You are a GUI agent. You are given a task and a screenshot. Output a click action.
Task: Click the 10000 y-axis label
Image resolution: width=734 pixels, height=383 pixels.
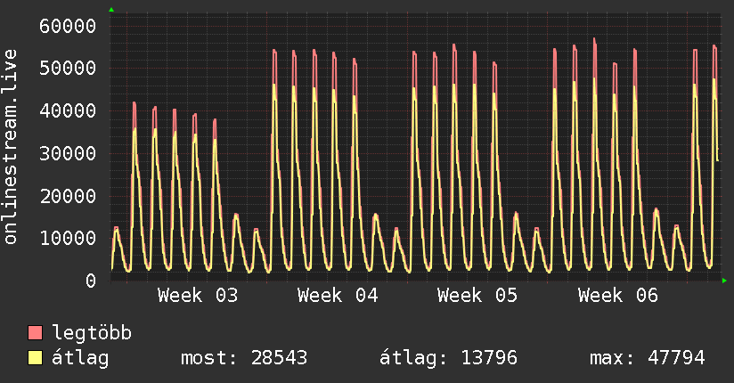point(68,239)
